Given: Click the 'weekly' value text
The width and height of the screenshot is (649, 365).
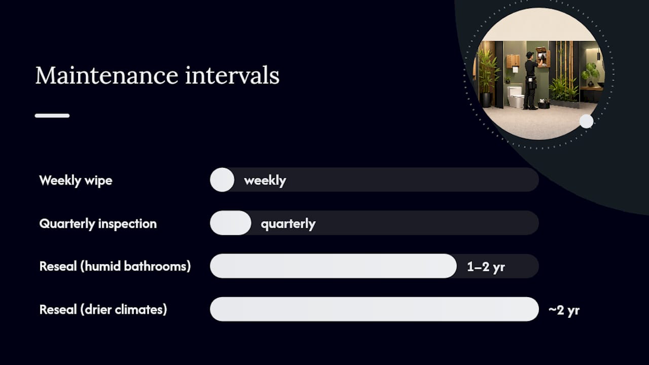Looking at the screenshot, I should coord(265,180).
